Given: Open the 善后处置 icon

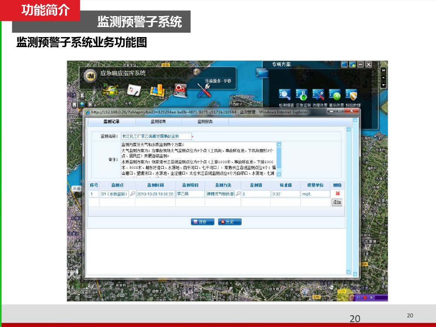Looking at the screenshot, I should (x=335, y=95).
